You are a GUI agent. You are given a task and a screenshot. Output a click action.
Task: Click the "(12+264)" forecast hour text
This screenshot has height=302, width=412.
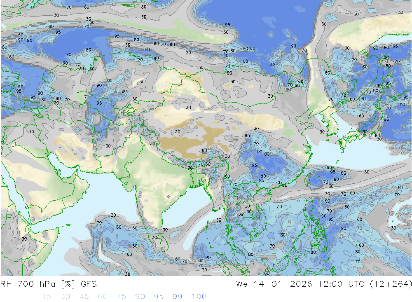(391, 284)
